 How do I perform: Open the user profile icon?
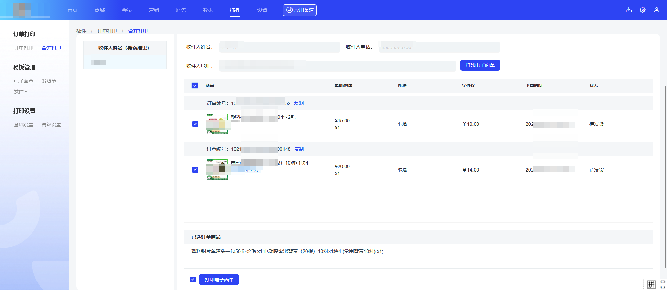656,10
